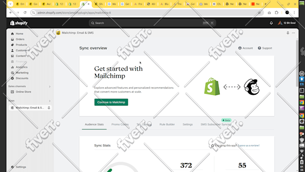Reload the current page

tap(25, 13)
